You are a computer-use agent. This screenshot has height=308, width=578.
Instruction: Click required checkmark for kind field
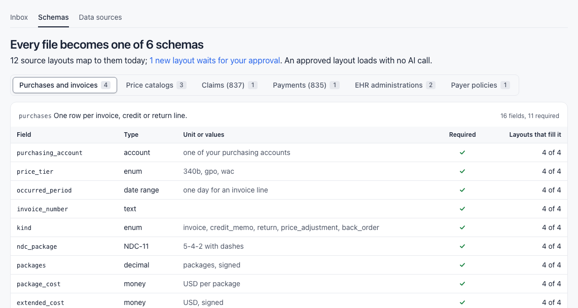click(x=462, y=227)
